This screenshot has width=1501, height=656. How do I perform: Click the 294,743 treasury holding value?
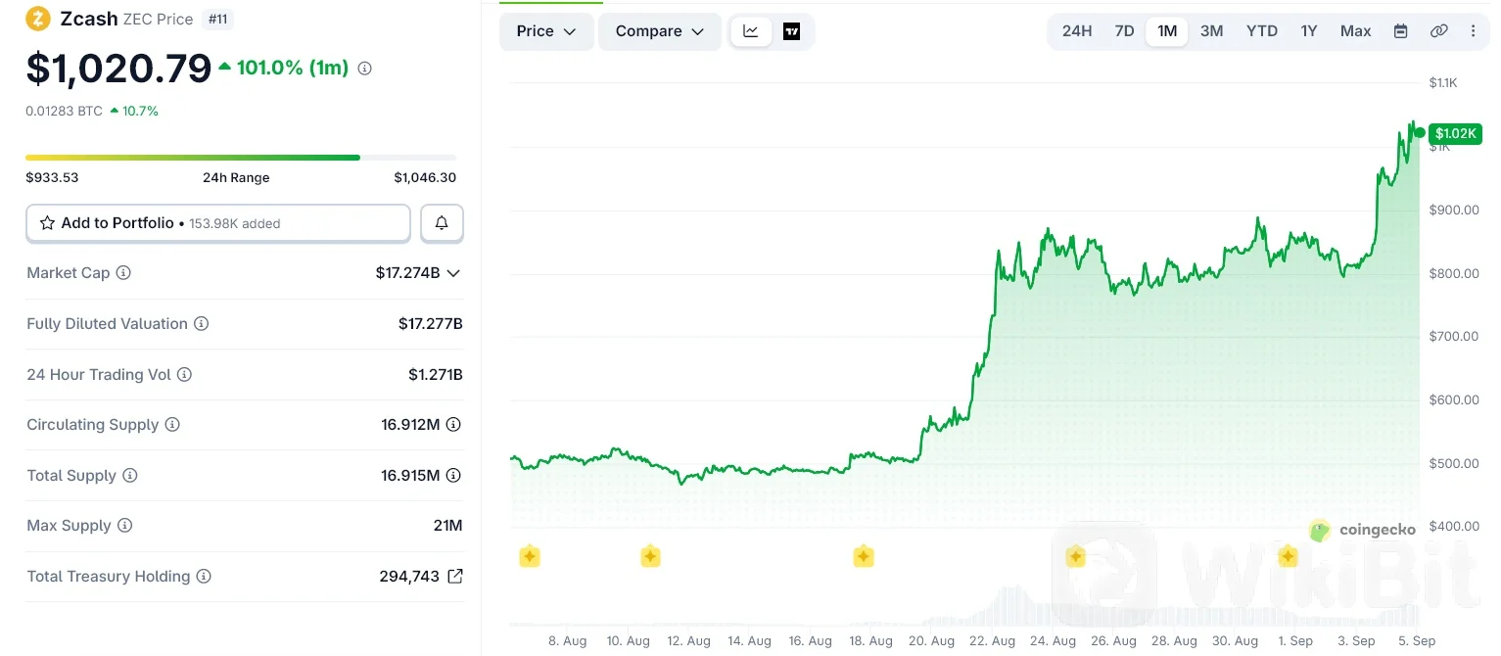tap(409, 577)
